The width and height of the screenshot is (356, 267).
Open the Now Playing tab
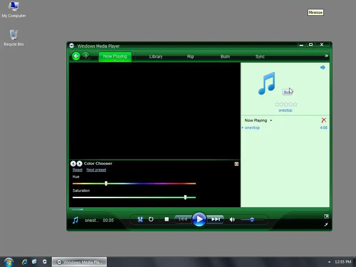click(115, 56)
